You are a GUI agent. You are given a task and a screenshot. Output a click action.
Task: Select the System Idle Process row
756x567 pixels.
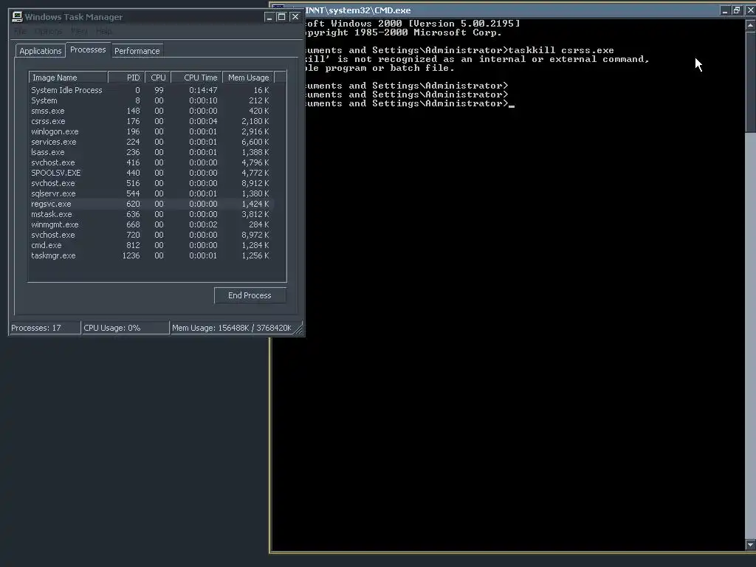coord(151,90)
